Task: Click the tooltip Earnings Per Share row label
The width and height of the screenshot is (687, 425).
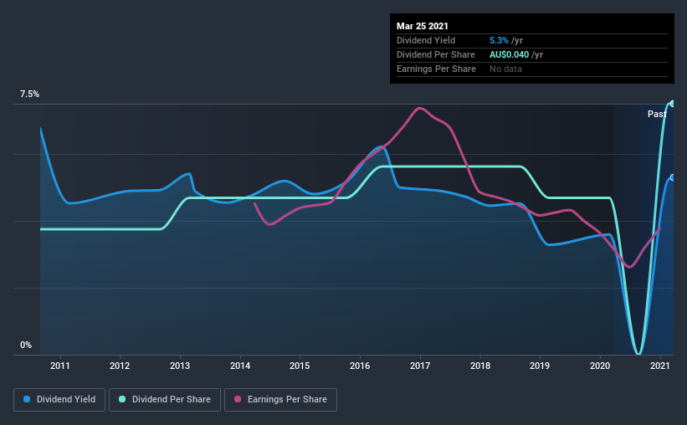Action: [436, 69]
